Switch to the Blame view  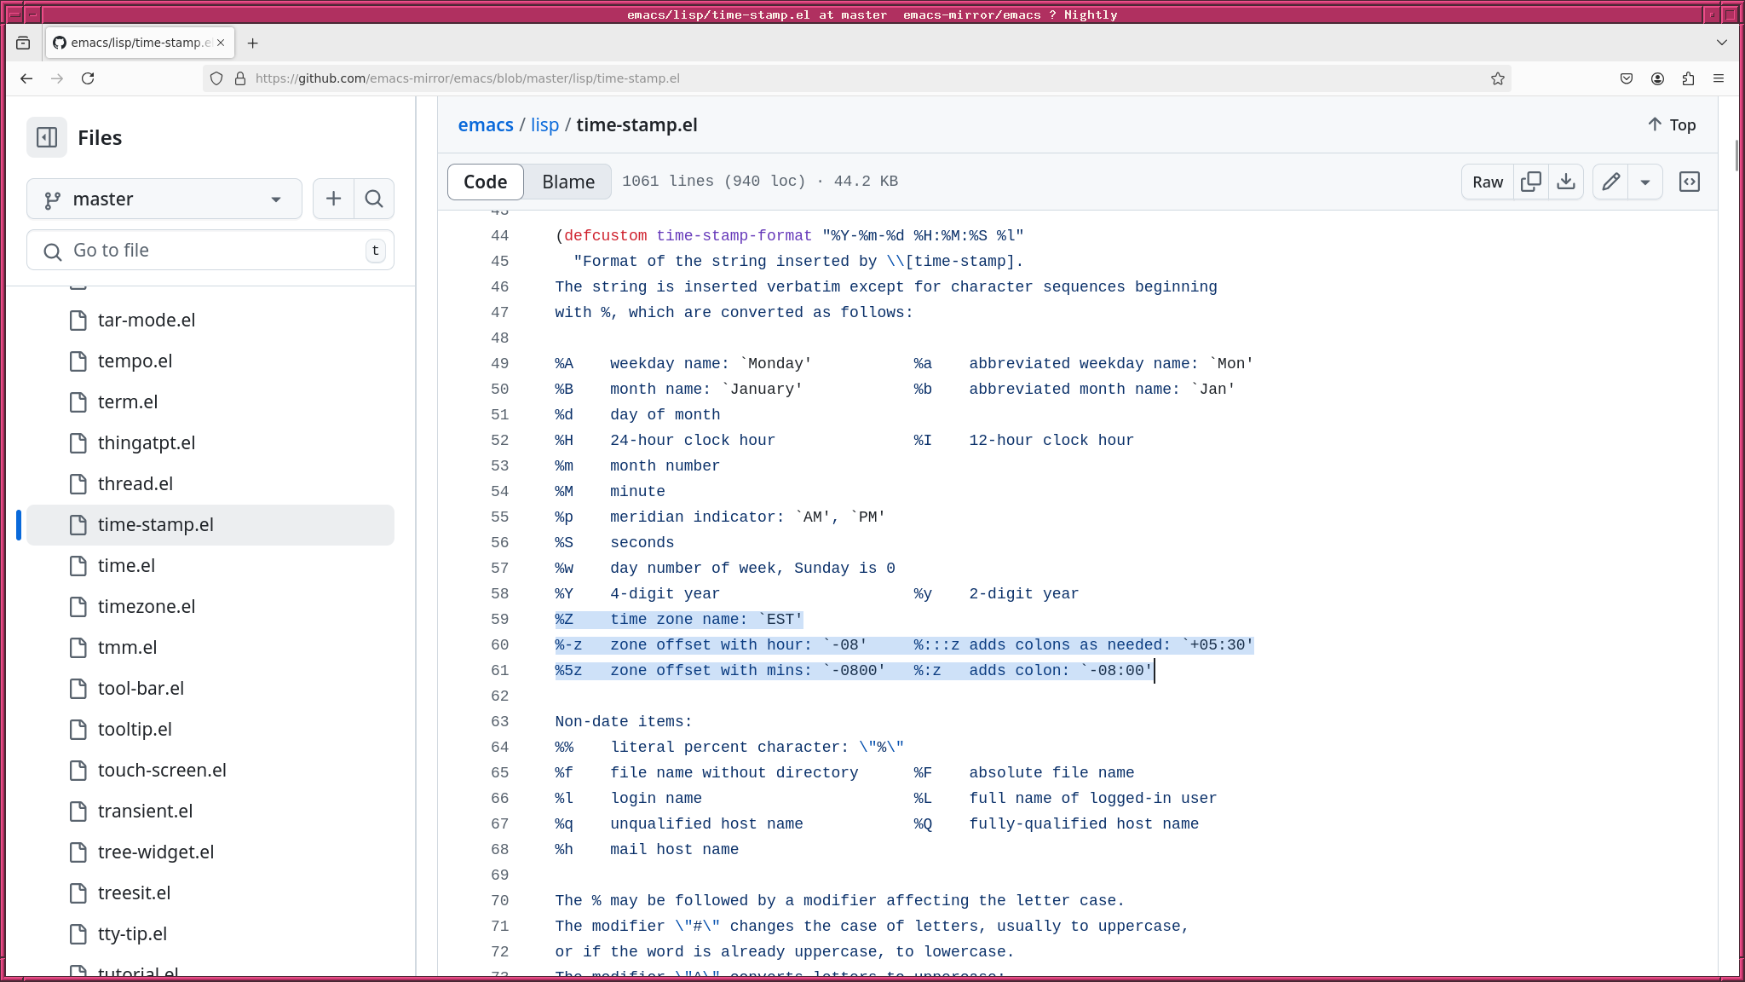point(568,182)
